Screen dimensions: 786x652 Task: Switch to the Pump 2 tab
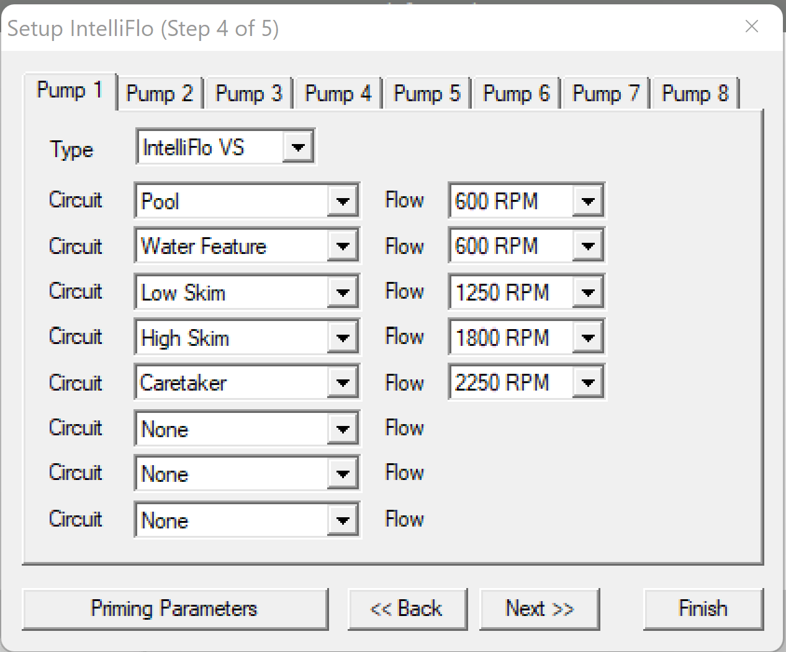pyautogui.click(x=160, y=93)
